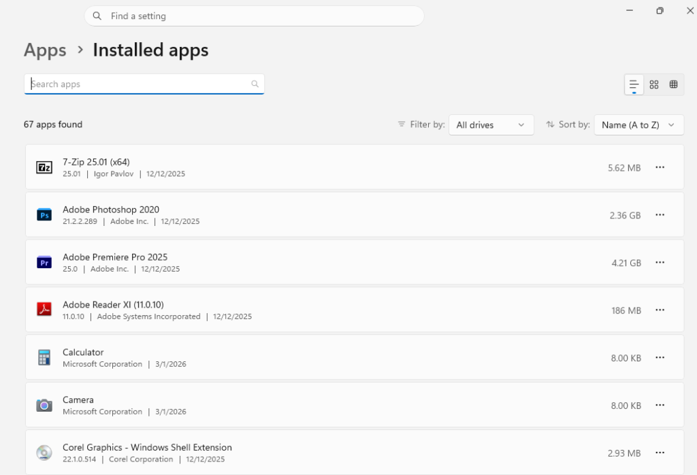This screenshot has width=697, height=475.
Task: Go back to Apps breadcrumb
Action: tap(45, 50)
